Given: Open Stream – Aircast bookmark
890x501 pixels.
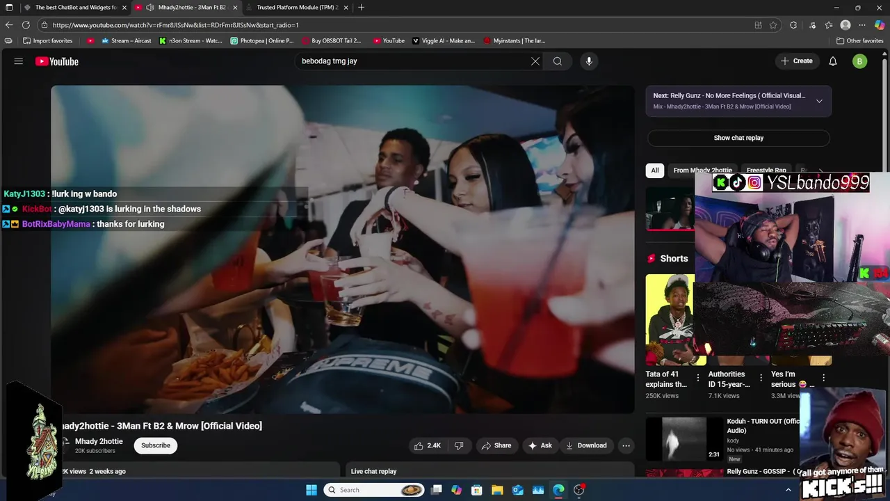Looking at the screenshot, I should [127, 40].
